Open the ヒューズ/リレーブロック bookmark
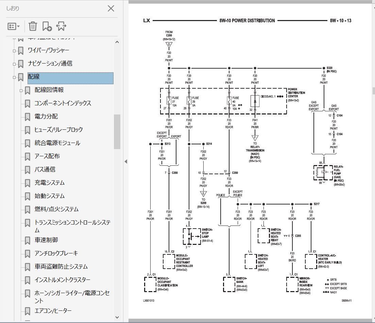This screenshot has height=323, width=375. point(58,130)
